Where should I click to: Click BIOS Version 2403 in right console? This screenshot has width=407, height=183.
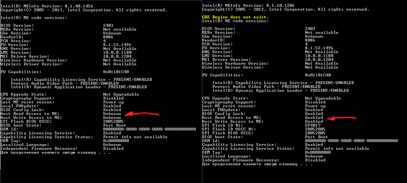(310, 29)
